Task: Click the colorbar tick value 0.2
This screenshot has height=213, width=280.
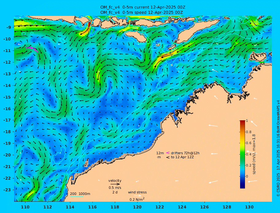Action: [249, 165]
